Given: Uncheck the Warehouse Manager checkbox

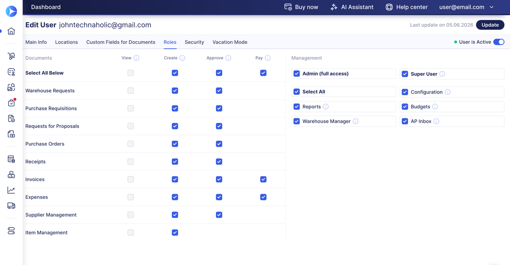Looking at the screenshot, I should [x=296, y=121].
